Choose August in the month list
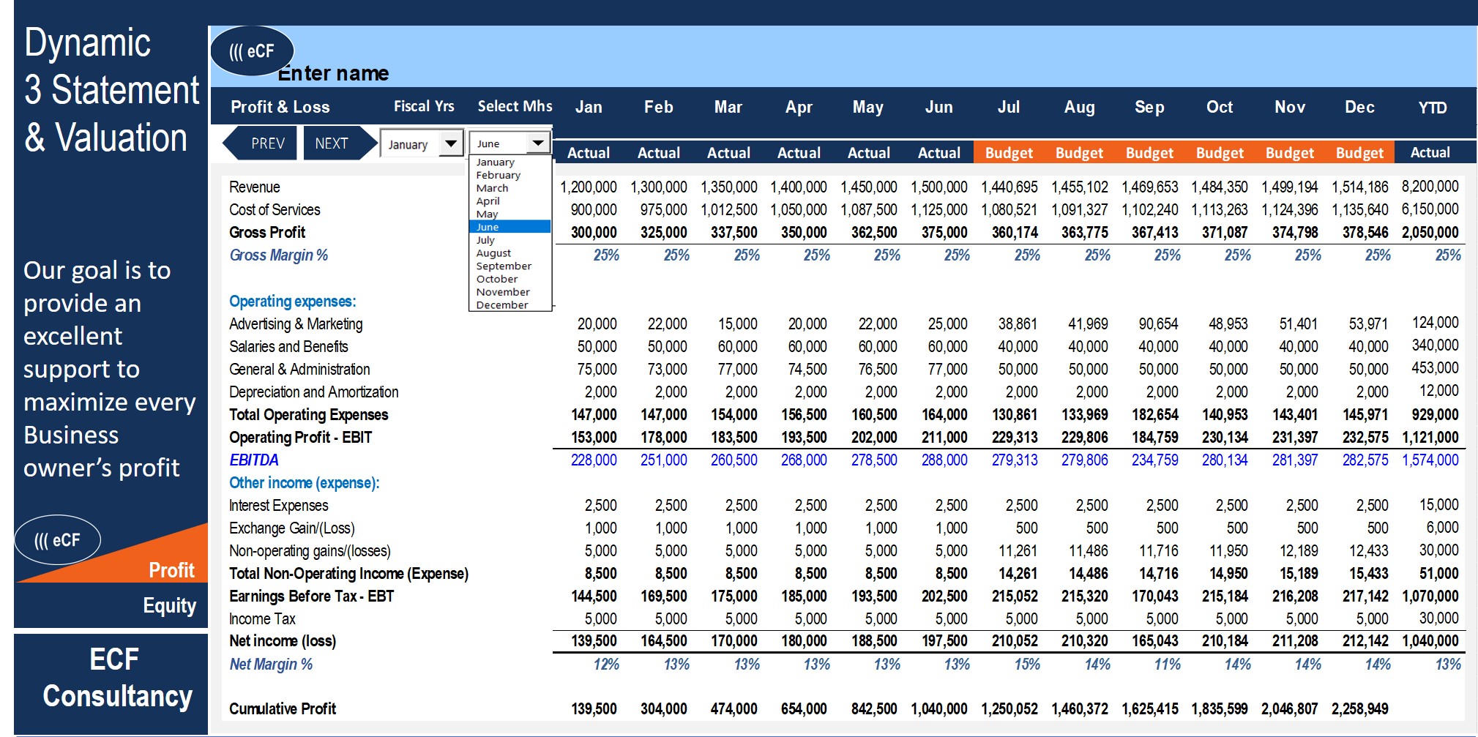The image size is (1478, 737). 493,253
